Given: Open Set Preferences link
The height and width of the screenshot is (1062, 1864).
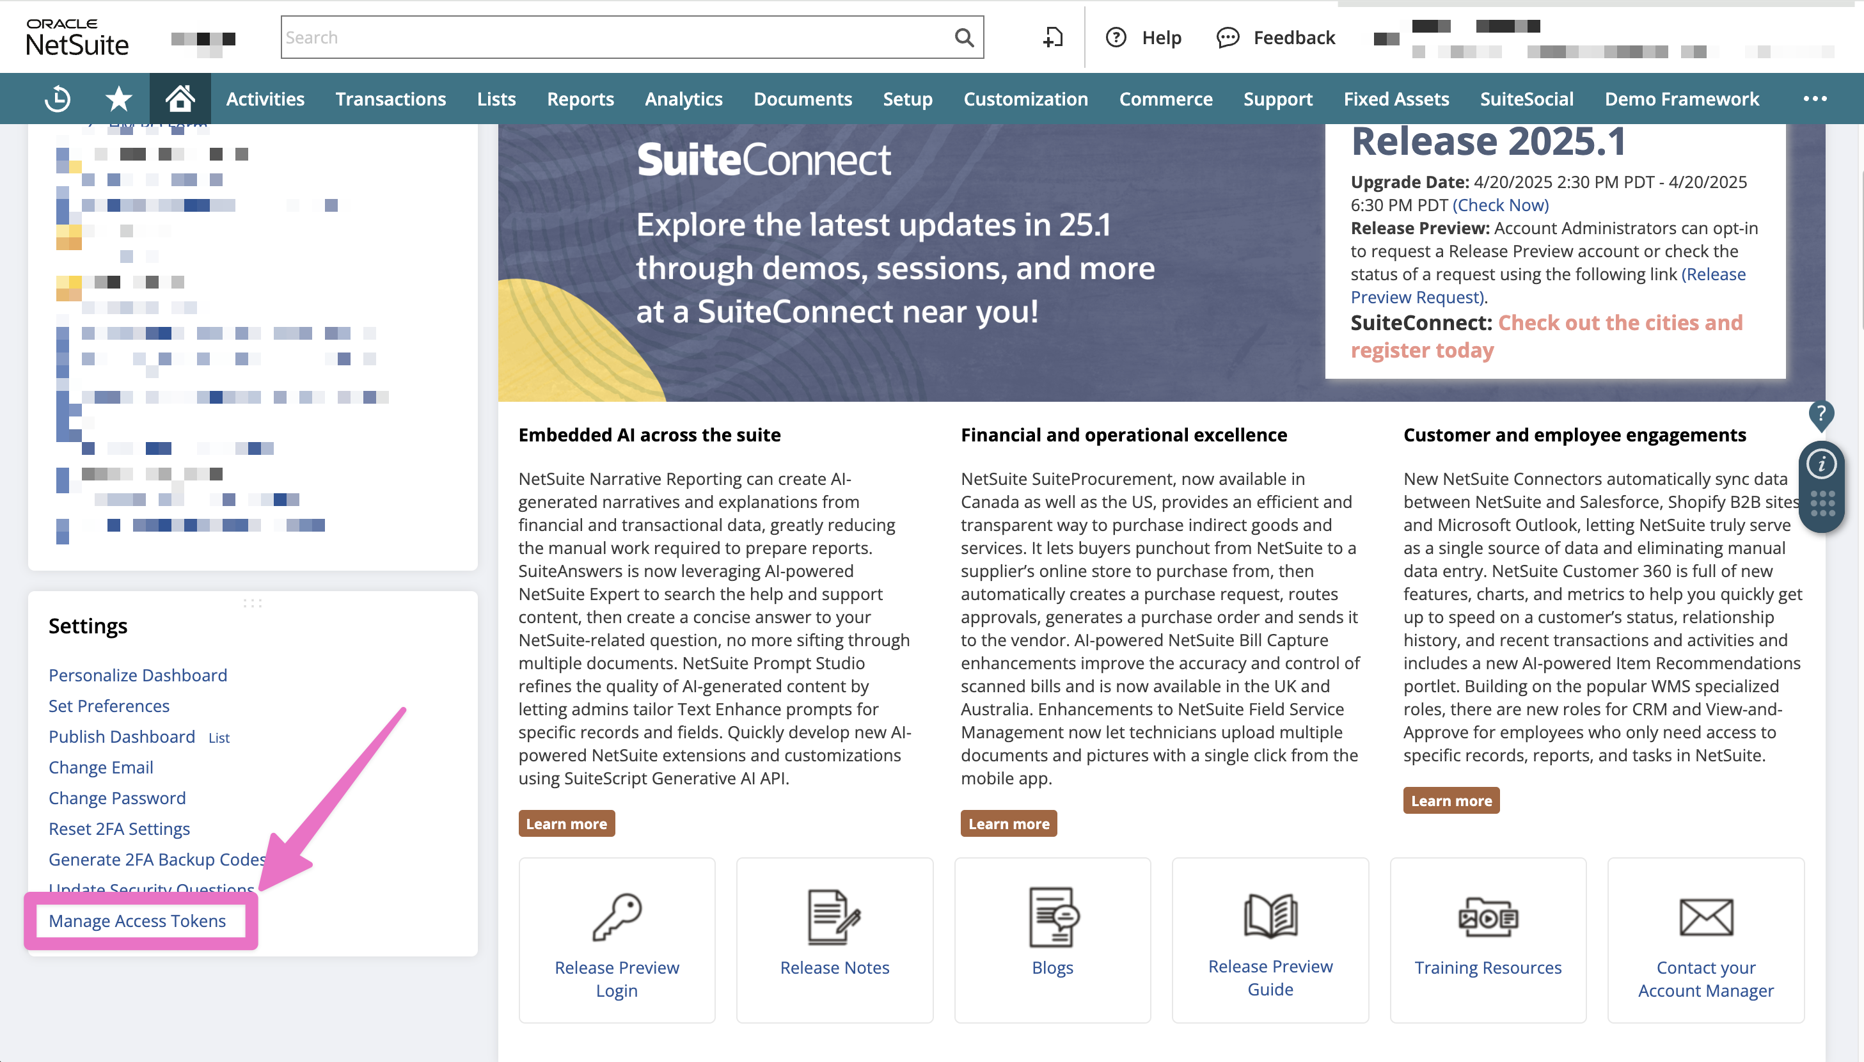Looking at the screenshot, I should pos(109,705).
